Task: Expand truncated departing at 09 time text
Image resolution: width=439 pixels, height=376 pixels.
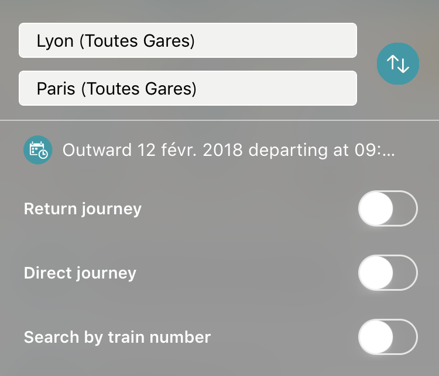Action: click(x=322, y=150)
